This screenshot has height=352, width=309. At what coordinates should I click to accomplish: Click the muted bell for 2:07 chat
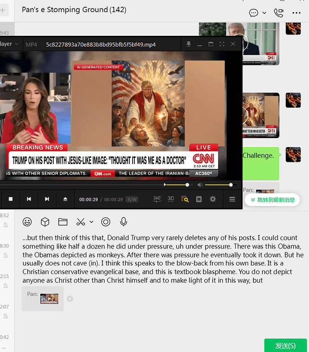click(6, 316)
